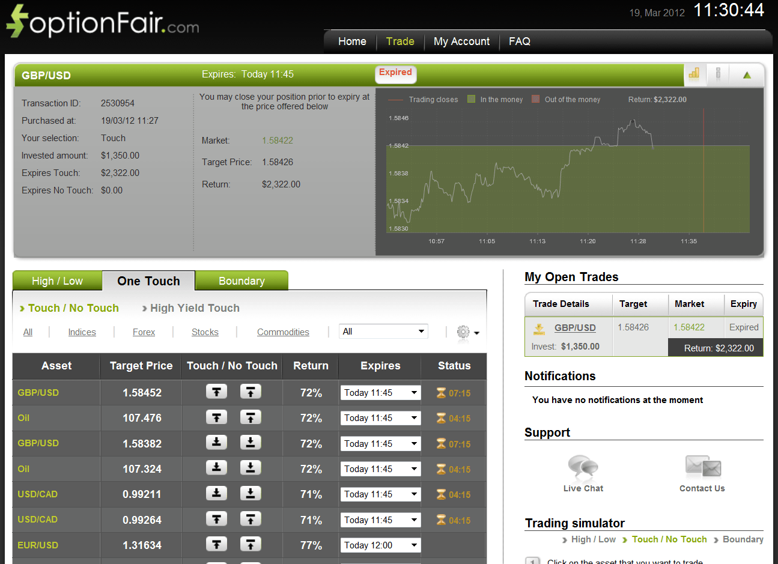Switch to the Boundary tab

(242, 280)
